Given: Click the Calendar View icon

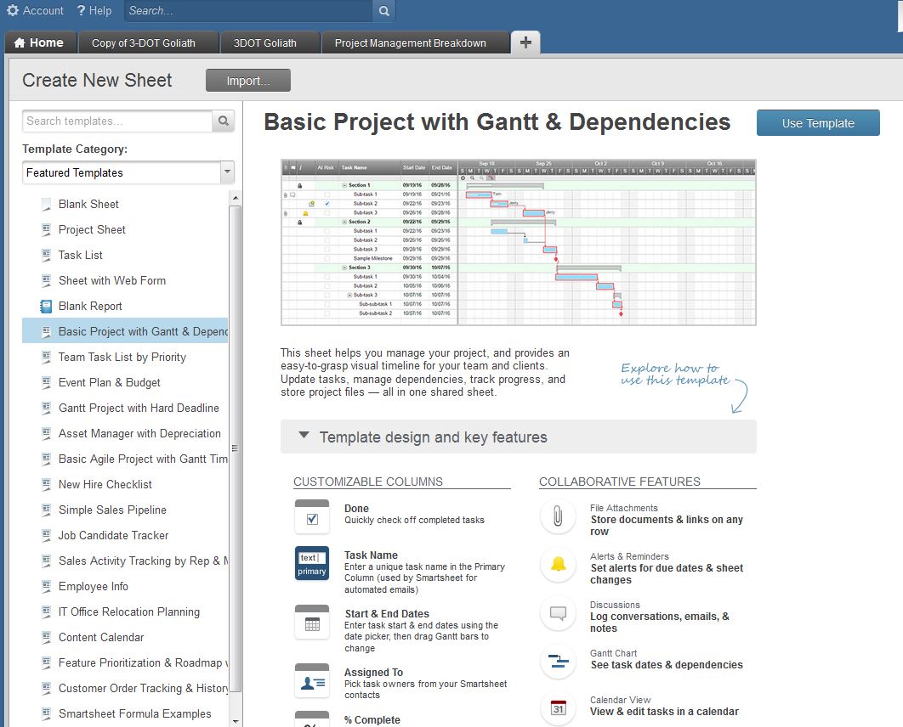Looking at the screenshot, I should click(558, 708).
